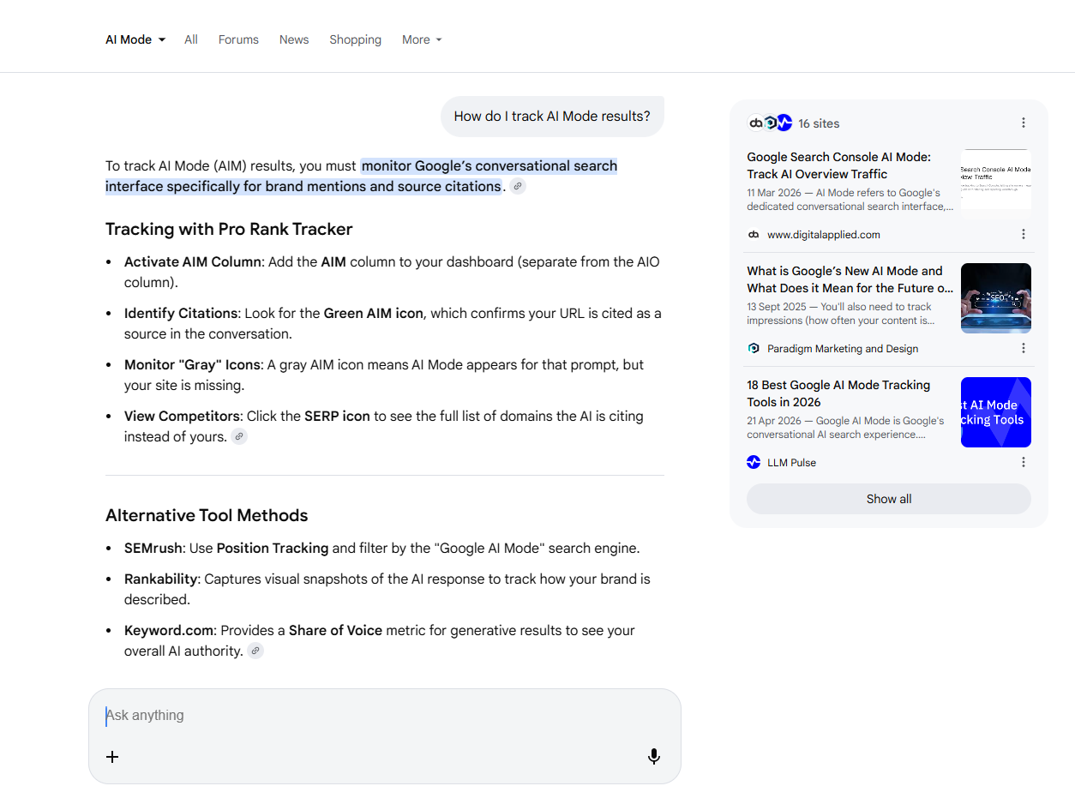
Task: Open 18 Best Google AI Mode Tracking Tools
Action: tap(838, 393)
